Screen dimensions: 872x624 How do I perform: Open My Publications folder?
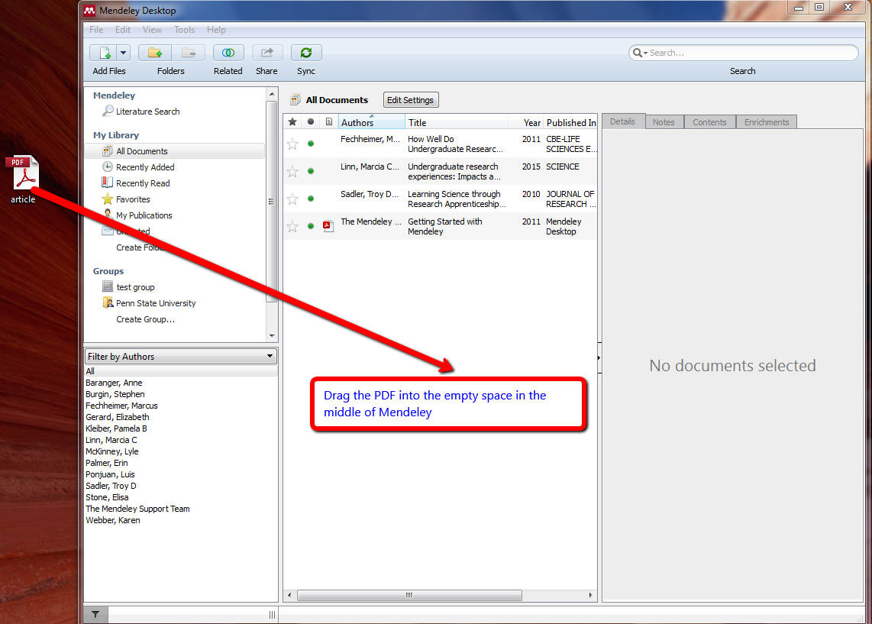pyautogui.click(x=137, y=215)
